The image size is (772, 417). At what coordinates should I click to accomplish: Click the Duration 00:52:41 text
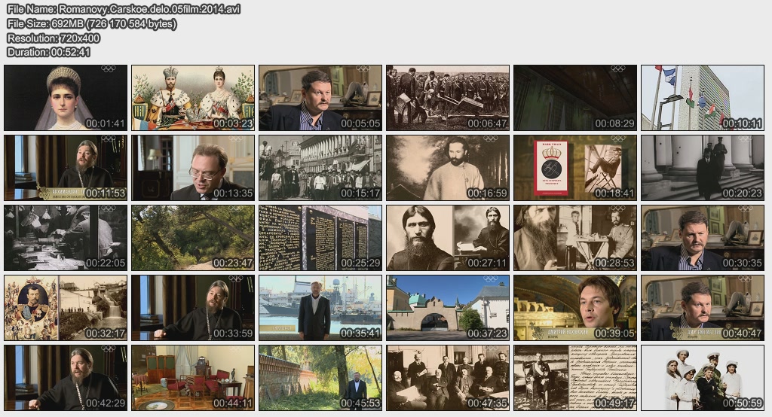click(x=48, y=52)
